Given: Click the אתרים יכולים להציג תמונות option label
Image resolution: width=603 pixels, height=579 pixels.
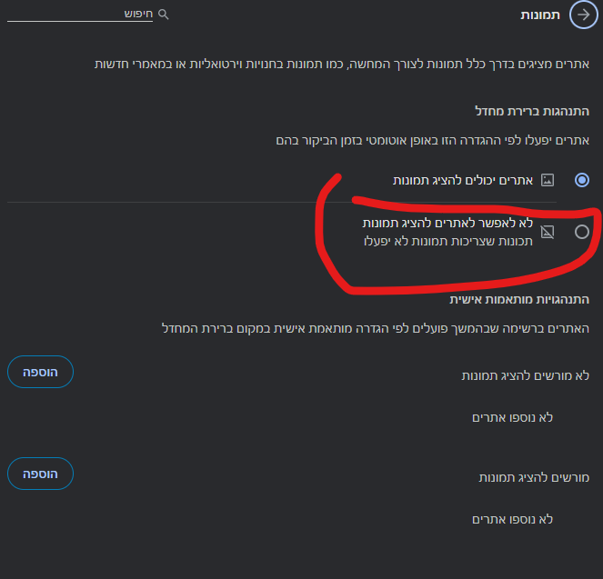Looking at the screenshot, I should (461, 180).
